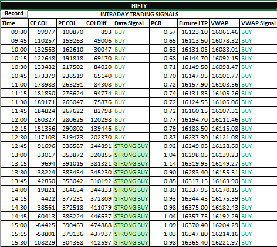Image resolution: width=277 pixels, height=247 pixels.
Task: Select the INTRADAY TRADING SIGNALS heading cell
Action: 139,14
